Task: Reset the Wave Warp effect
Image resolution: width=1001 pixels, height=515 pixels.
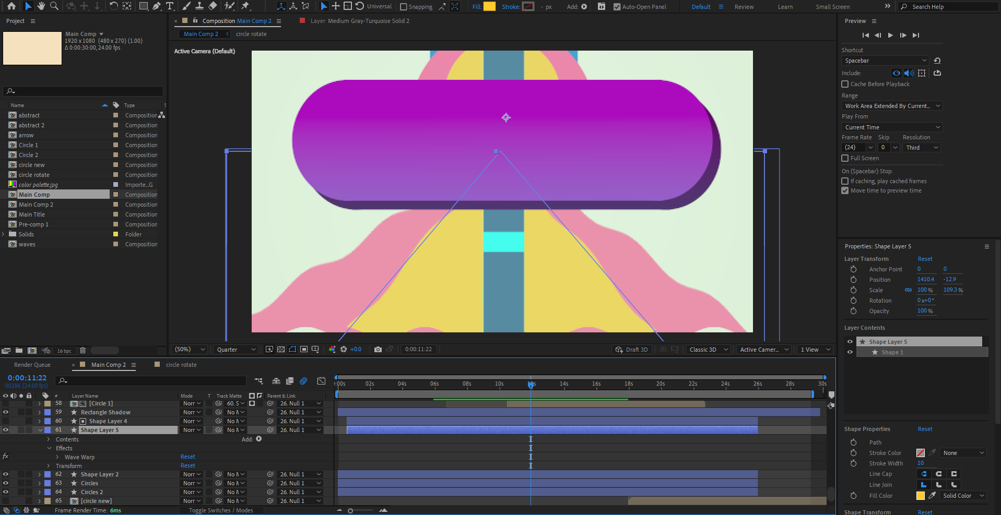Action: [187, 457]
